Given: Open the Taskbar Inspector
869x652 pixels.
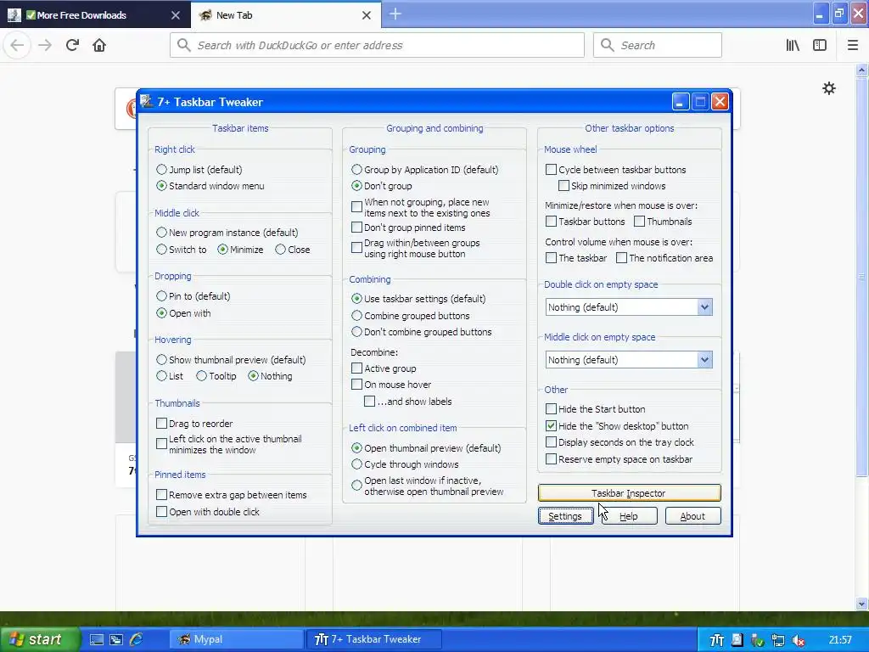Looking at the screenshot, I should [x=629, y=493].
